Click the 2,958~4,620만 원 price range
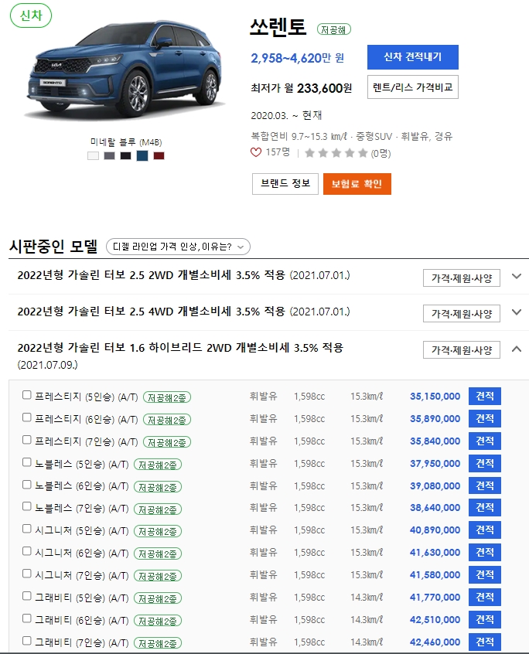Screen dimensions: 529x654 (298, 58)
